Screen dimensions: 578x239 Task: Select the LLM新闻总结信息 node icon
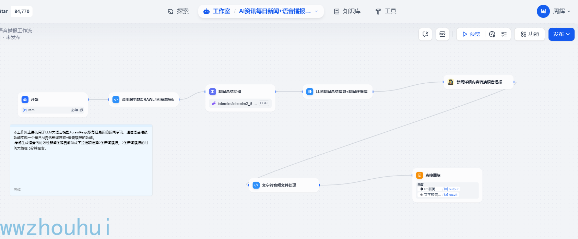tap(310, 92)
